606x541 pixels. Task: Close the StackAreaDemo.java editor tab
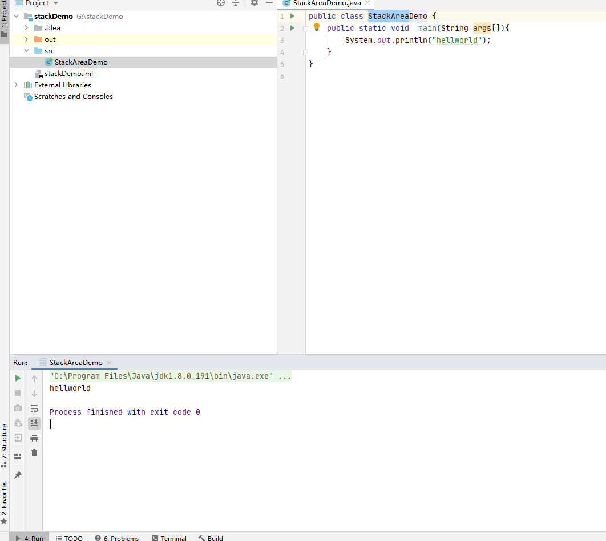tap(367, 3)
